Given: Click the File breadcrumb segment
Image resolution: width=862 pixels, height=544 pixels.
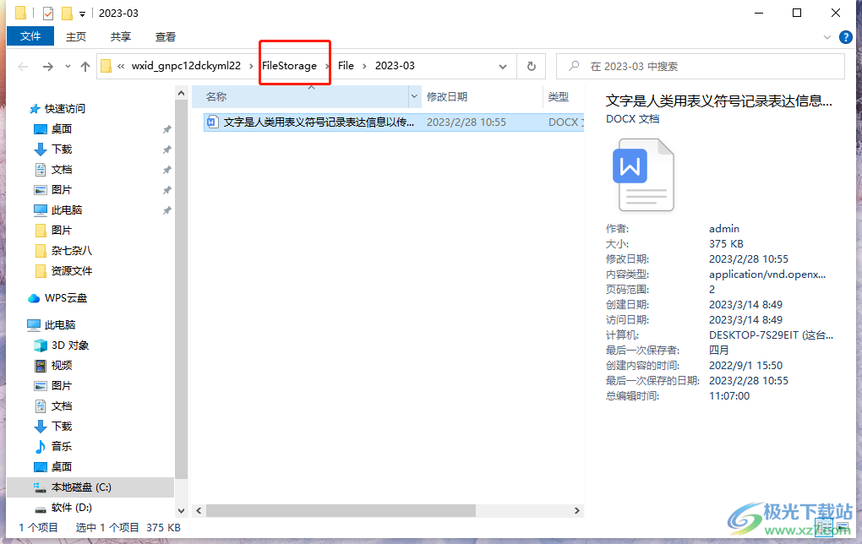Looking at the screenshot, I should click(x=346, y=66).
